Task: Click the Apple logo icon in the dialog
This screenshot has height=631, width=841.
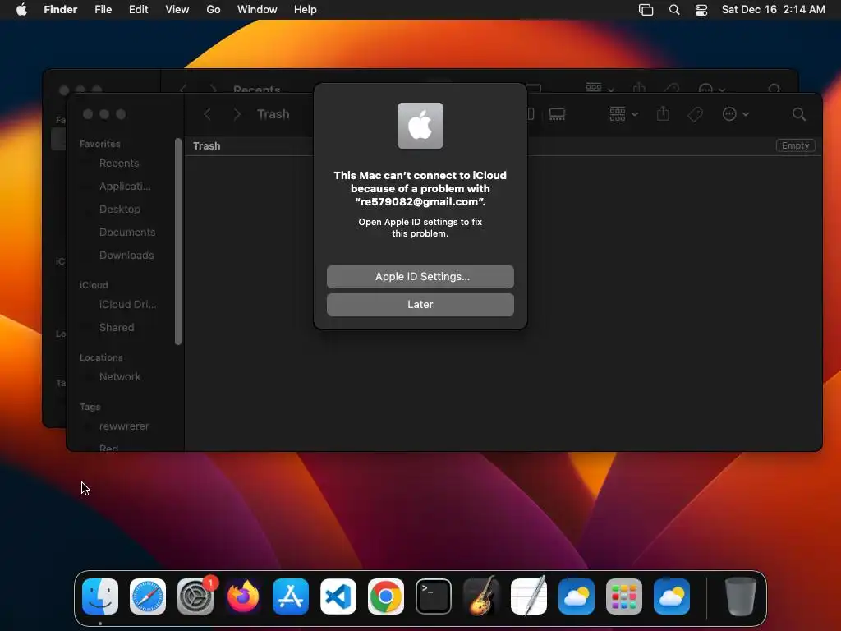Action: coord(420,126)
